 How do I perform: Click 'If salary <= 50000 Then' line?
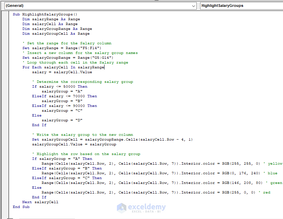(60, 87)
